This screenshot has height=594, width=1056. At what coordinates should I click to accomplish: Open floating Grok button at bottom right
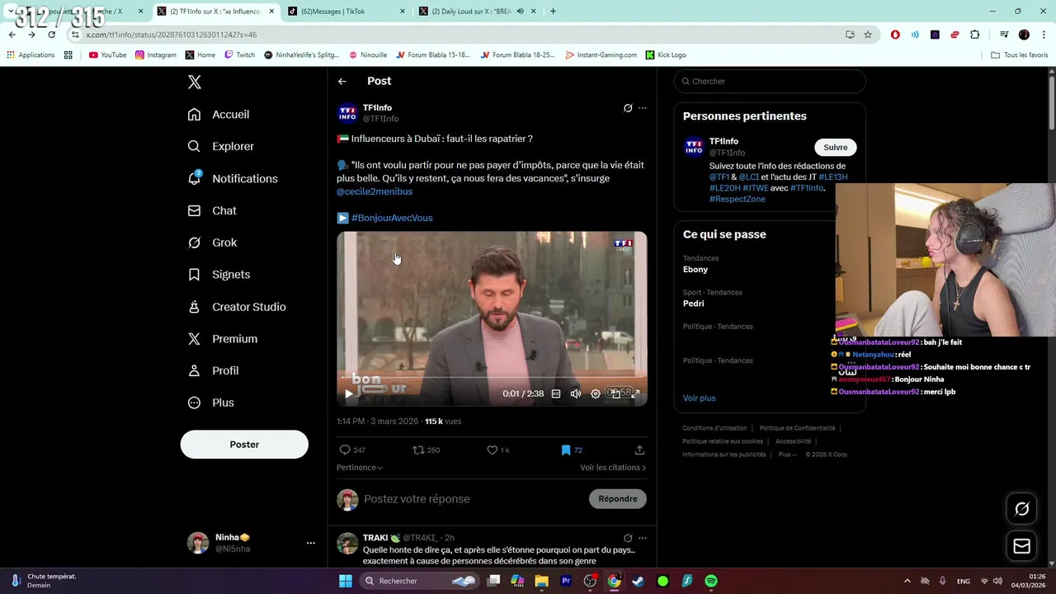(1021, 509)
